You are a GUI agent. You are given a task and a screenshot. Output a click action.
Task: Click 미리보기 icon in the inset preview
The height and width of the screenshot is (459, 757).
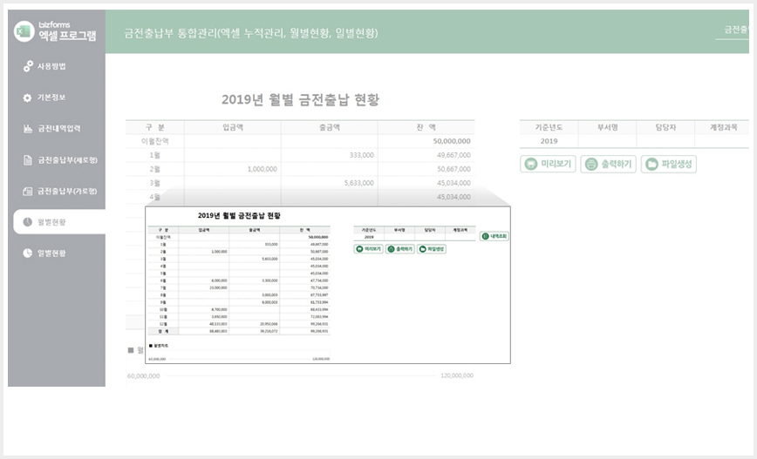click(x=359, y=249)
